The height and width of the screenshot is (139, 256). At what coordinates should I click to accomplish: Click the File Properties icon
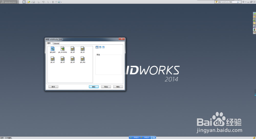point(56,2)
